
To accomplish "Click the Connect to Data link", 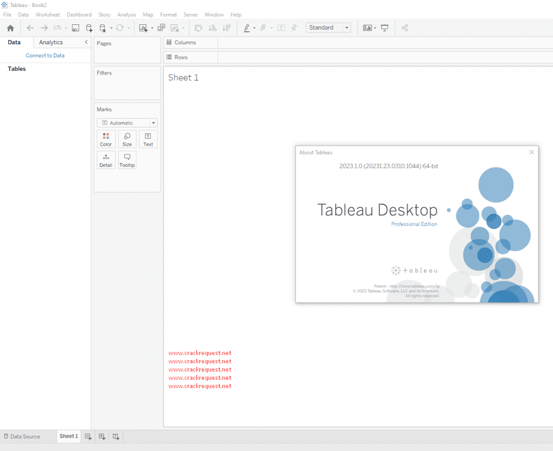I will tap(45, 55).
